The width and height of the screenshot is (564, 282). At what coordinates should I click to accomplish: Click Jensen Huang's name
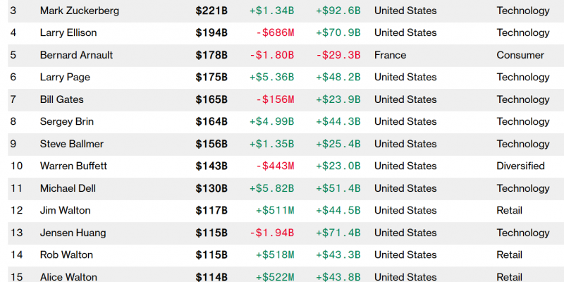73,233
